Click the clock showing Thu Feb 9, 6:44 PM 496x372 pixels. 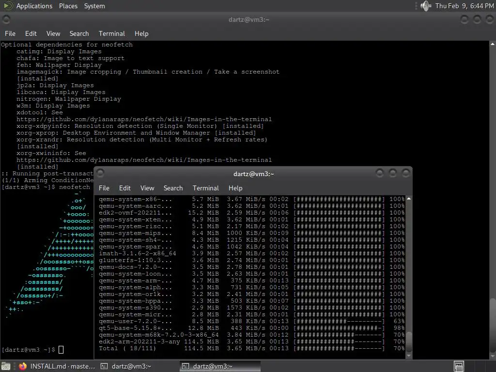[465, 6]
